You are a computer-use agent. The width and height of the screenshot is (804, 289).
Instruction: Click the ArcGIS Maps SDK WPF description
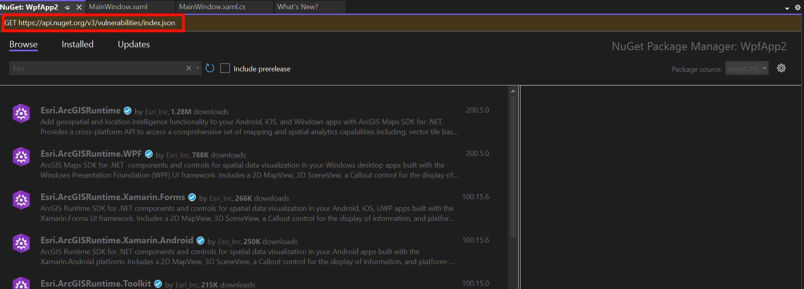pos(249,170)
